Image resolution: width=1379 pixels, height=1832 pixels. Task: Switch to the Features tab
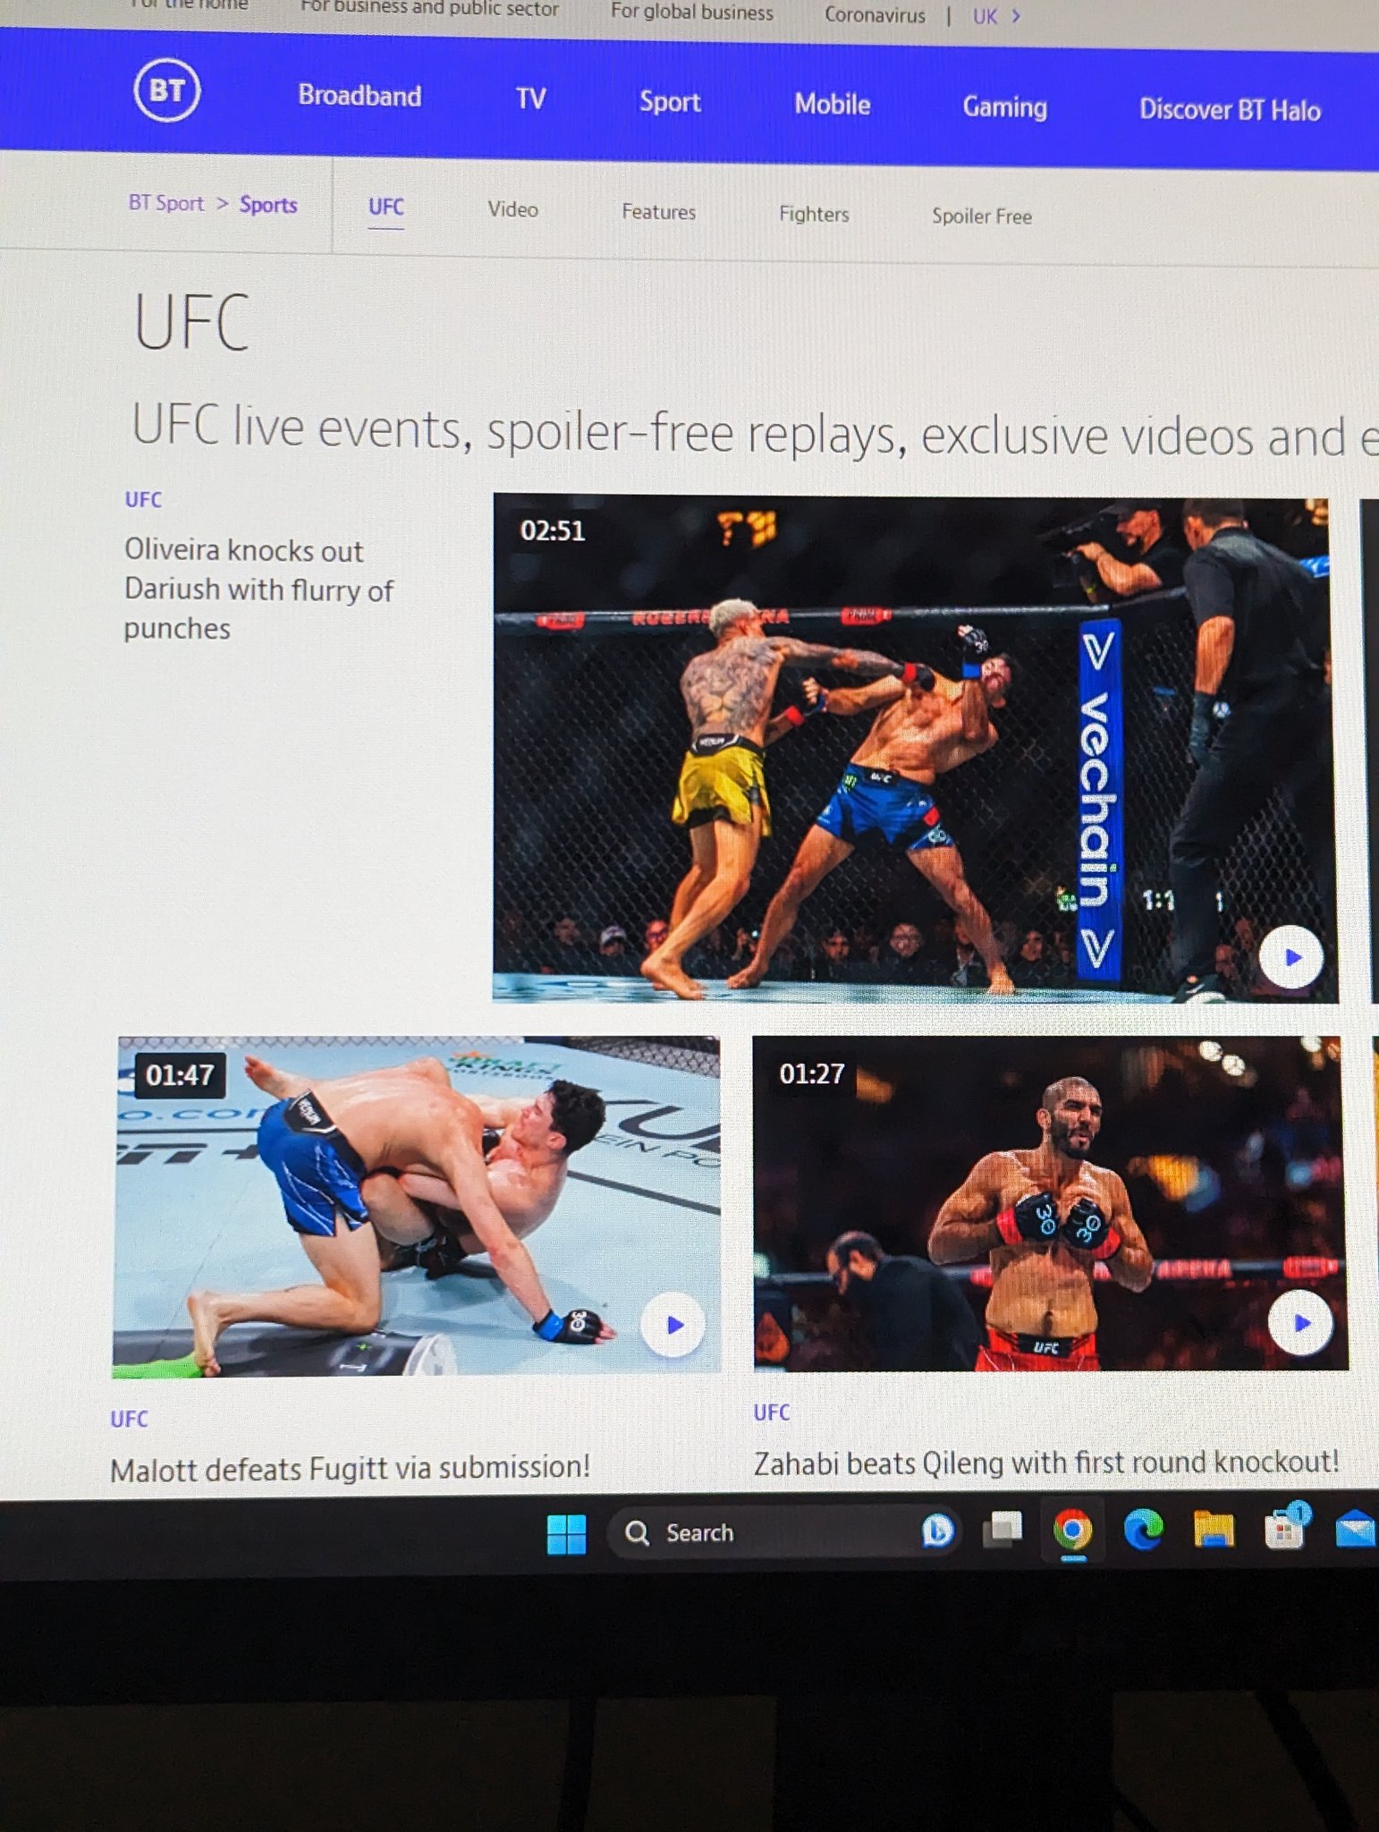659,213
